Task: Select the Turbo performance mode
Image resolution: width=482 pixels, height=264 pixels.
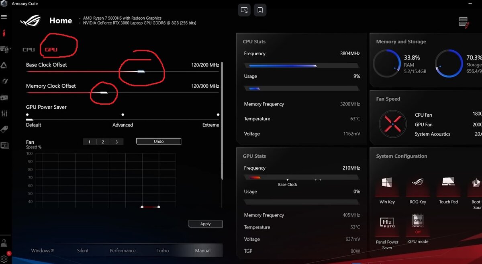Action: click(163, 250)
